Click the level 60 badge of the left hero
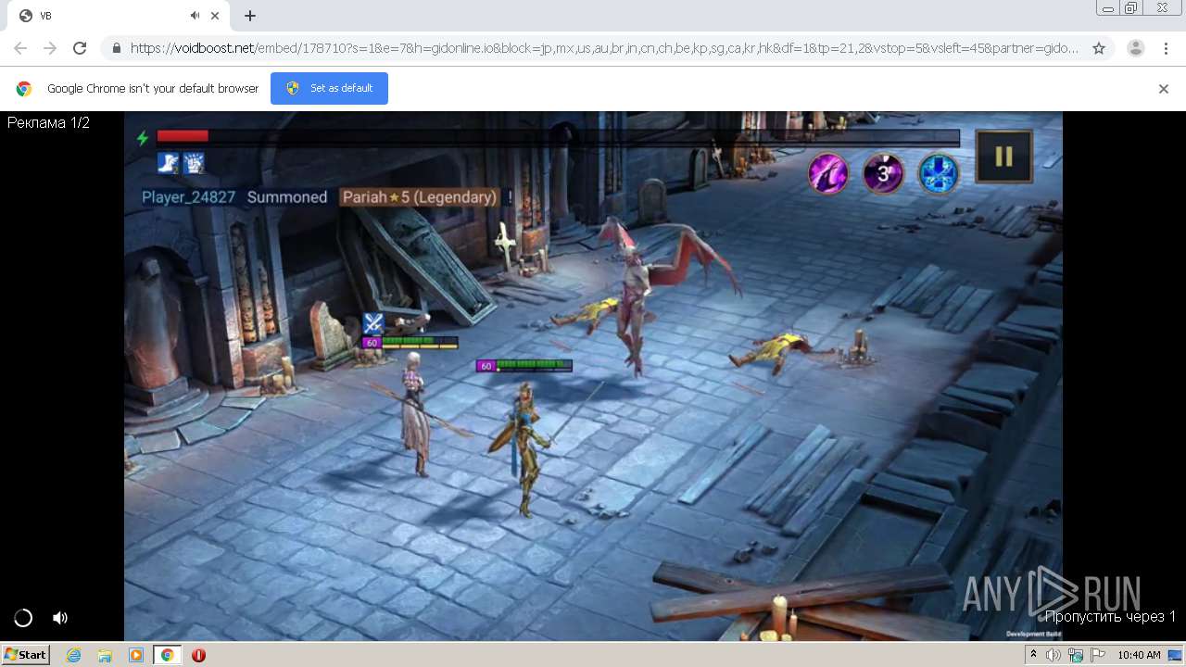The image size is (1186, 667). click(x=372, y=343)
